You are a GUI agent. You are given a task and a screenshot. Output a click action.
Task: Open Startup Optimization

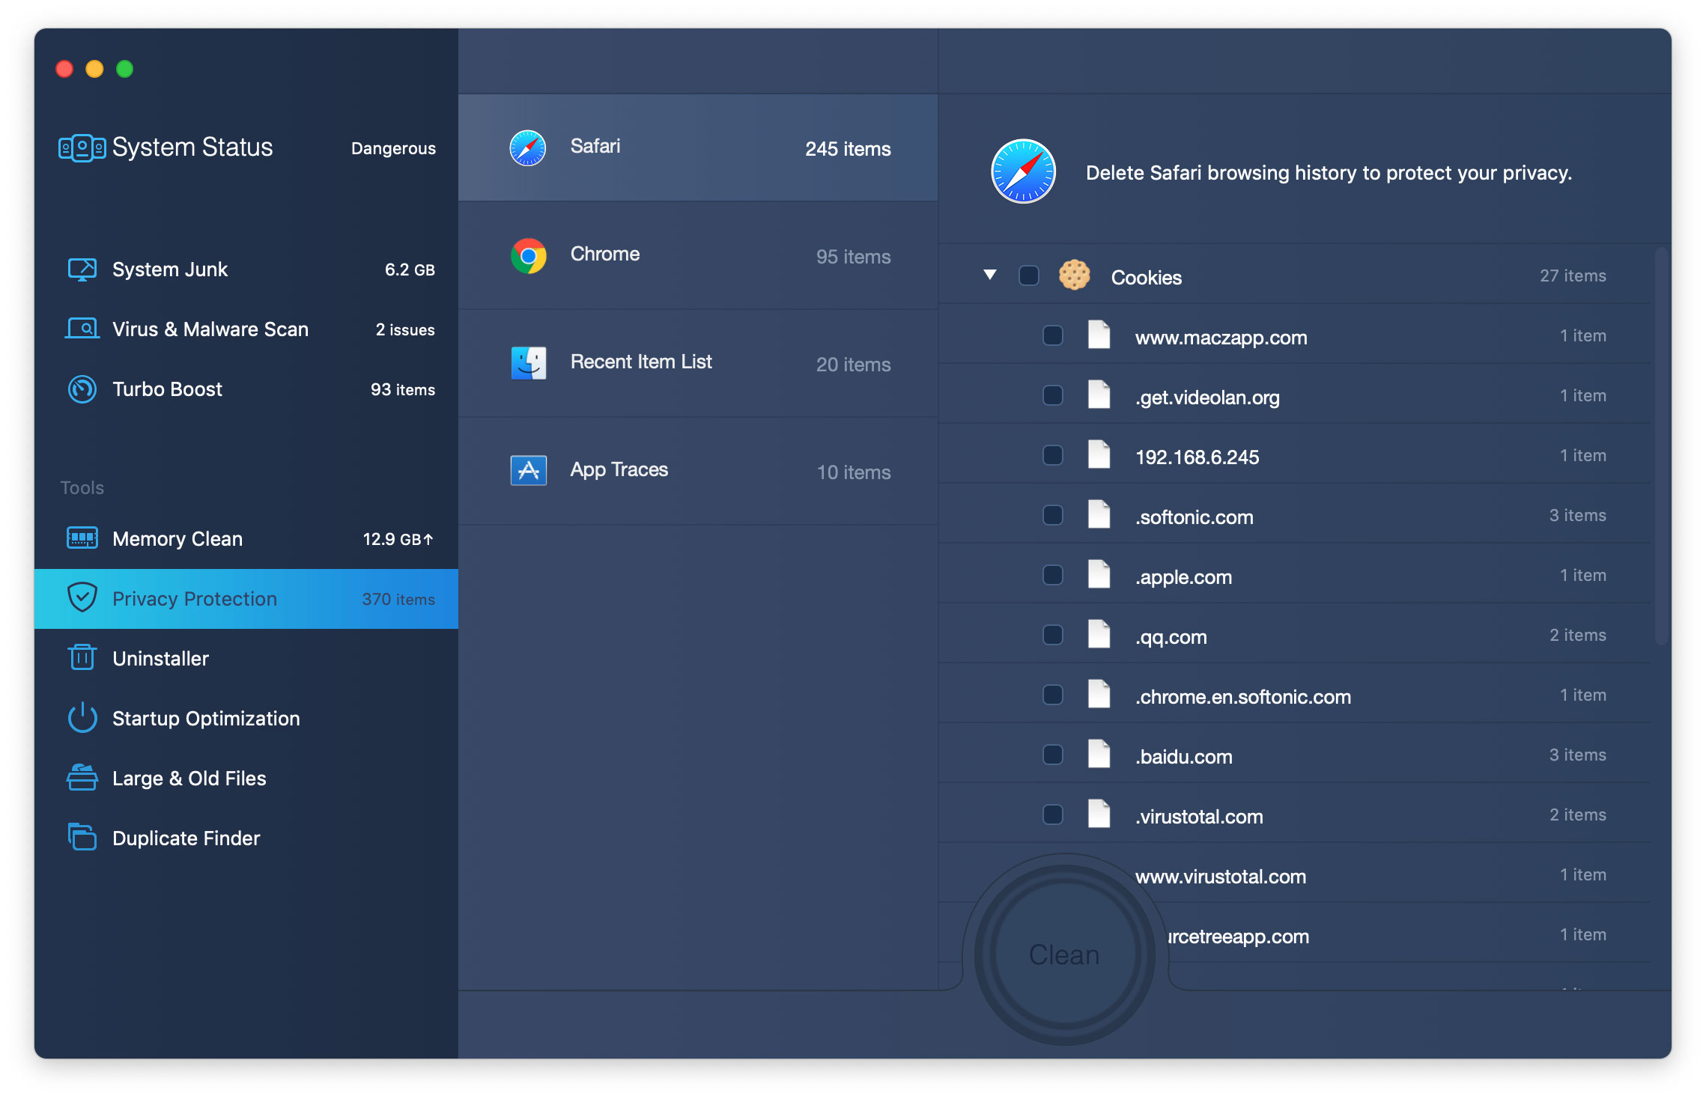(246, 719)
